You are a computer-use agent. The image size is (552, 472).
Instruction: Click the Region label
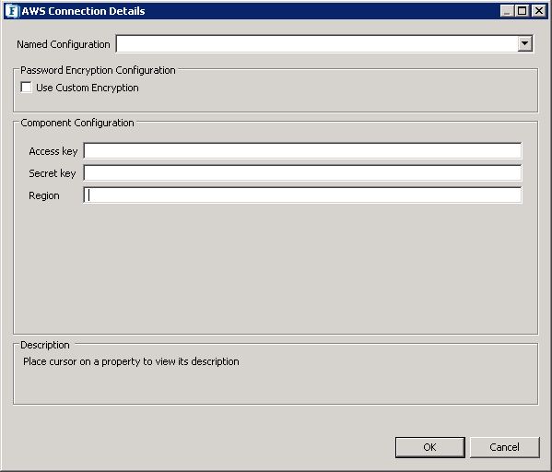click(44, 195)
